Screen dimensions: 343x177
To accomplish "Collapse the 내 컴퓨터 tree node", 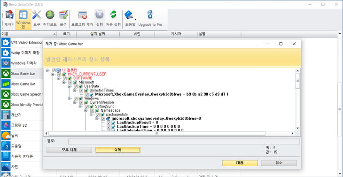I will [47, 70].
